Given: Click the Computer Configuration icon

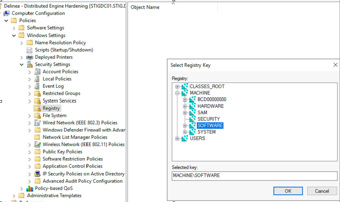Looking at the screenshot, I should (7, 13).
